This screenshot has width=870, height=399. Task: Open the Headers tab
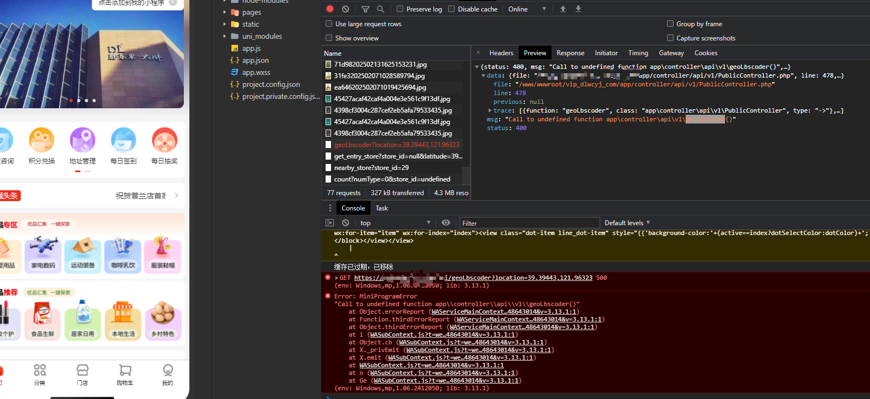tap(501, 53)
